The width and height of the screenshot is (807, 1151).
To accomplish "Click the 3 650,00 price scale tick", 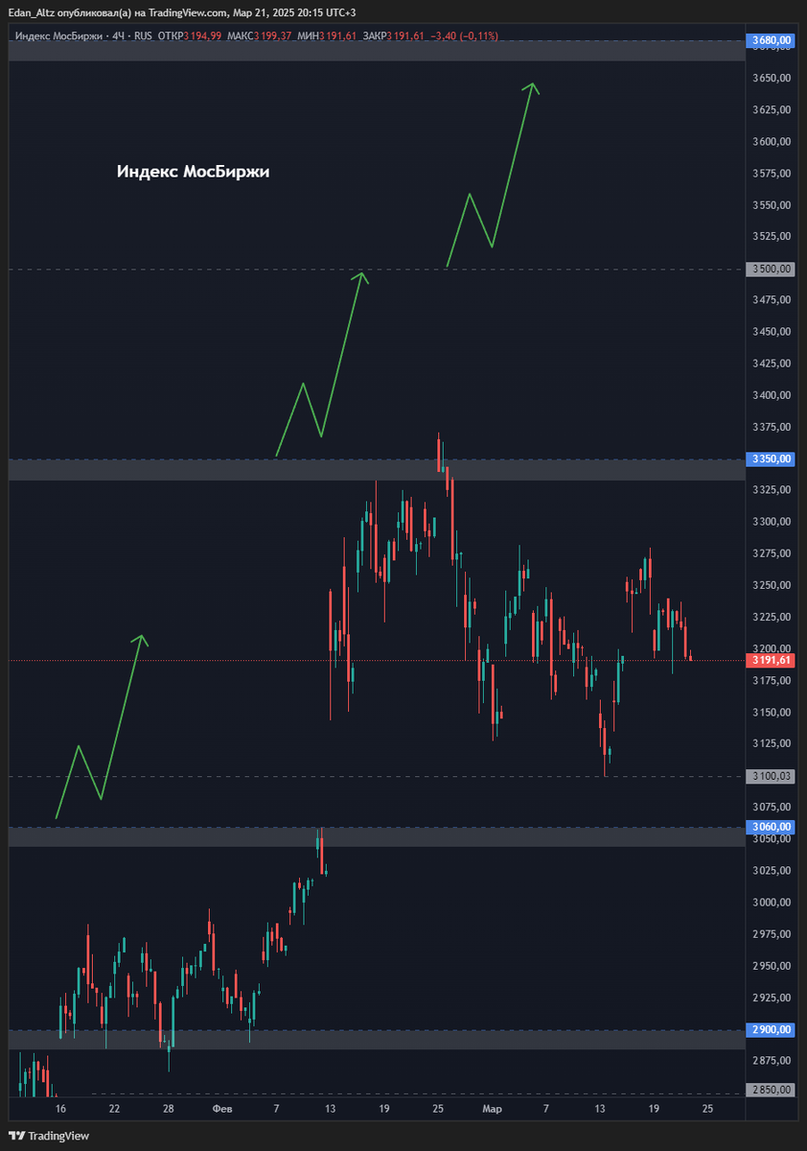I will 772,79.
